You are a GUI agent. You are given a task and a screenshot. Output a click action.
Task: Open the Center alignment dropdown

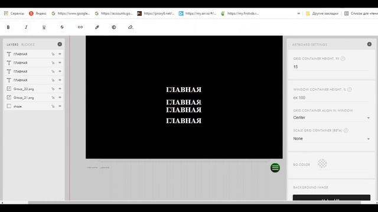(x=331, y=118)
